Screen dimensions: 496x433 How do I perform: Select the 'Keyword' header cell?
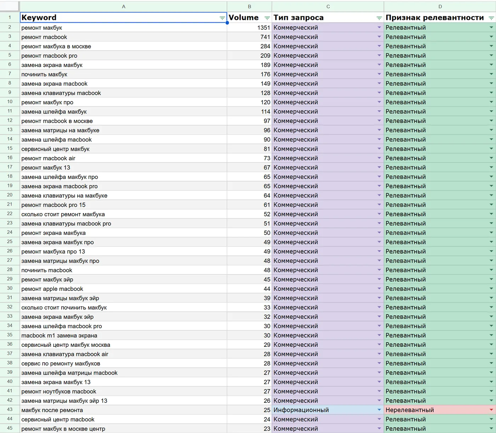[x=123, y=17]
